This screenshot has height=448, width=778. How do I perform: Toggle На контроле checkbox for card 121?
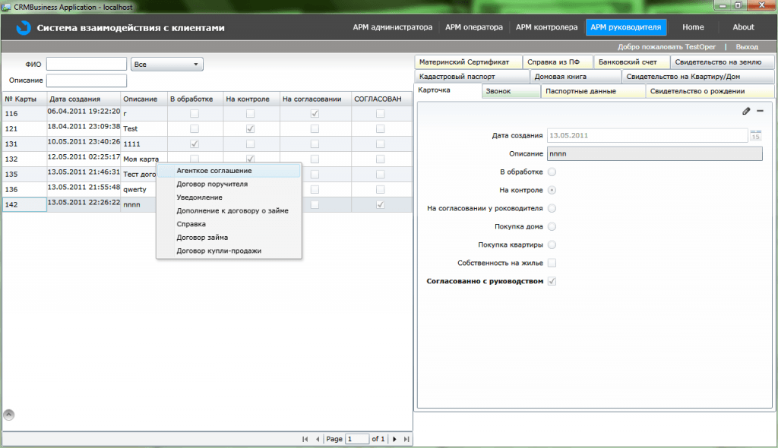(x=250, y=129)
